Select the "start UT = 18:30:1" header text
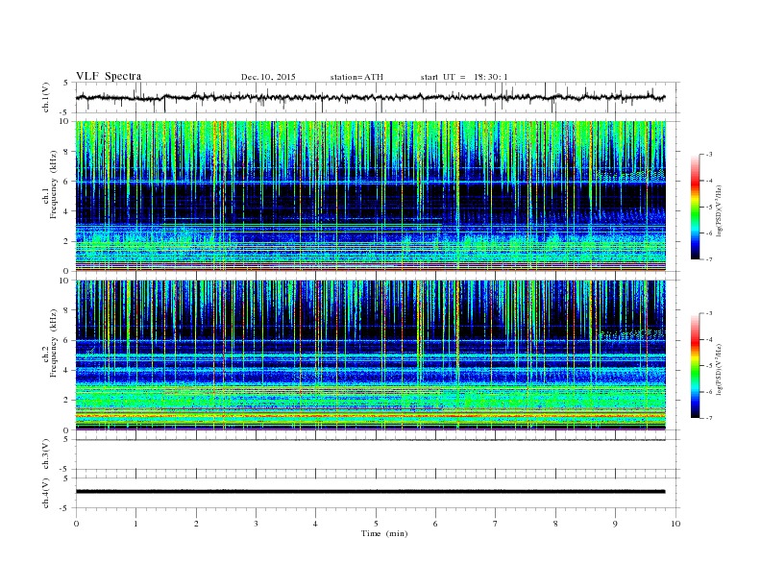 coord(464,77)
